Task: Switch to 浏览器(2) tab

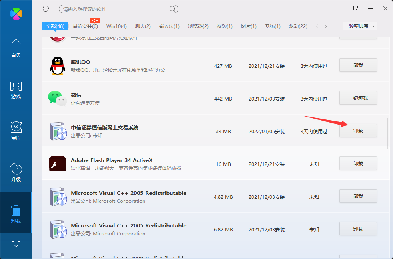Action: point(198,26)
